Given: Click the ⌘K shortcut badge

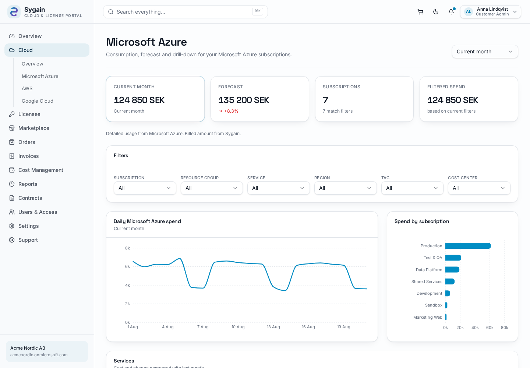Looking at the screenshot, I should [x=258, y=11].
